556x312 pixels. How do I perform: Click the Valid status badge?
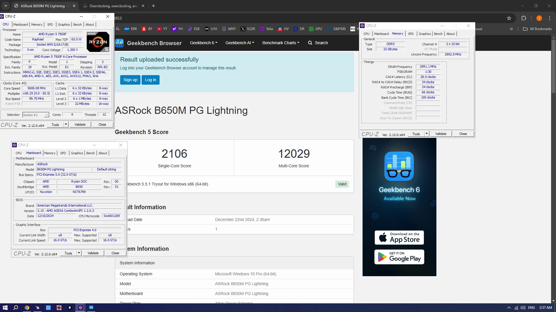(x=342, y=184)
